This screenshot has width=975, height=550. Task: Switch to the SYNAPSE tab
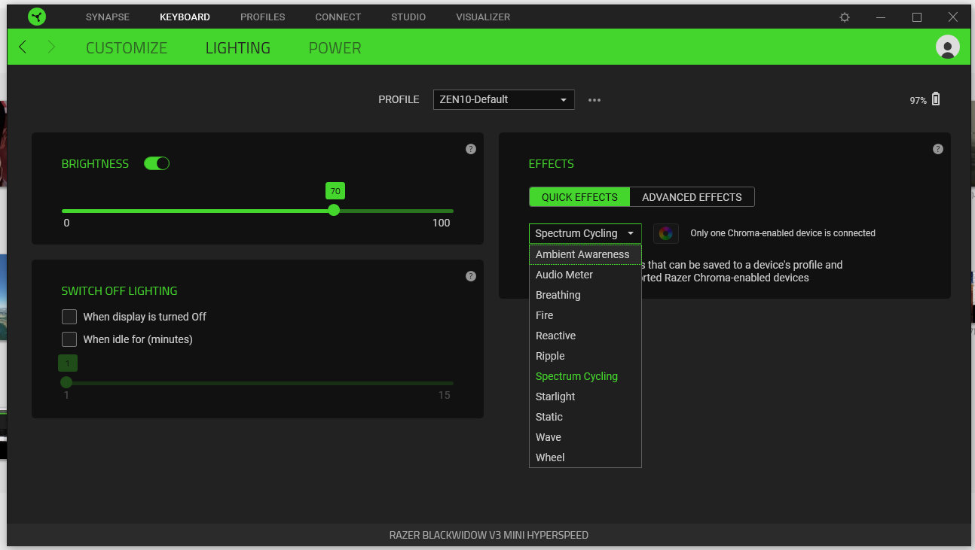[x=107, y=17]
